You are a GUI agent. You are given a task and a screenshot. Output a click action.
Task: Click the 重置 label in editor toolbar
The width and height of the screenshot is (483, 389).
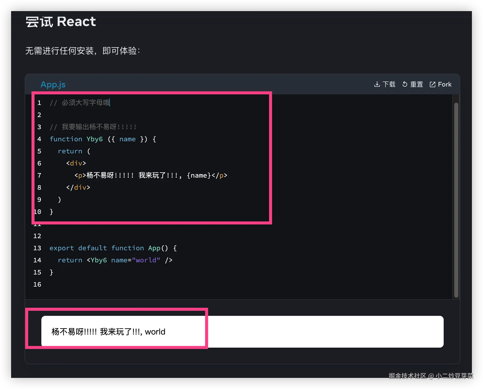point(416,84)
